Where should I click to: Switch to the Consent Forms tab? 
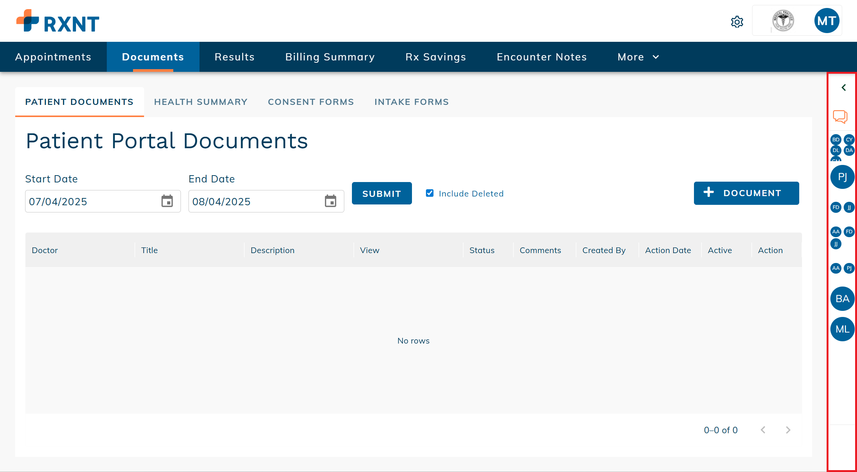click(x=310, y=101)
